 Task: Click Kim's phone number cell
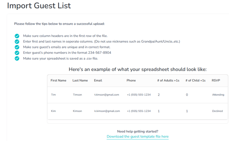(x=139, y=111)
